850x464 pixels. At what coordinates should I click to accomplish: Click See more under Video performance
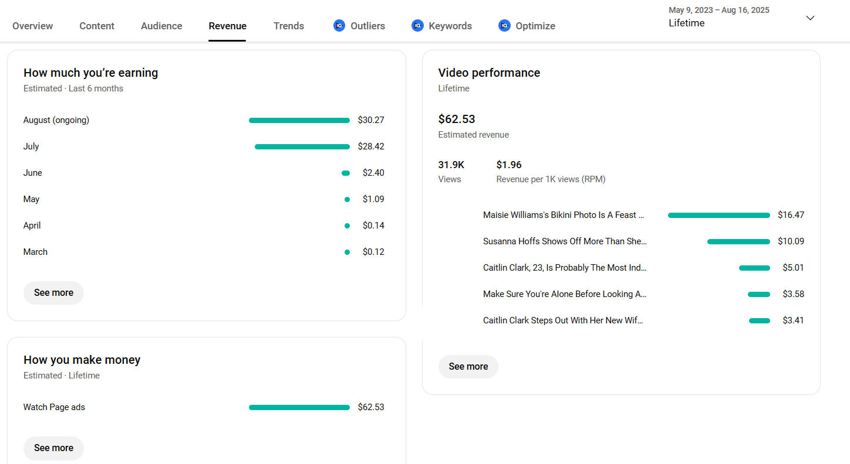pos(468,367)
